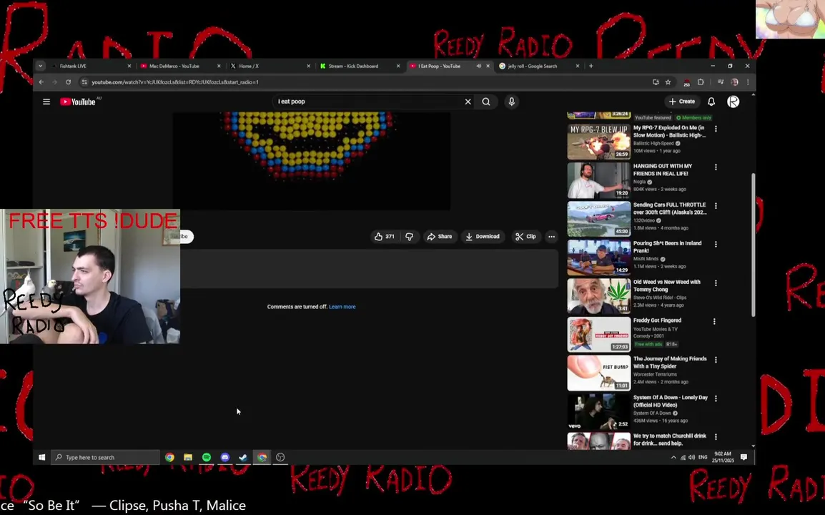Start voice search with microphone icon

coord(511,102)
